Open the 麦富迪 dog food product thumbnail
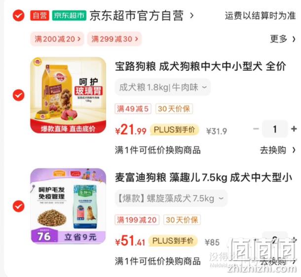The image size is (301, 277). coord(68,206)
